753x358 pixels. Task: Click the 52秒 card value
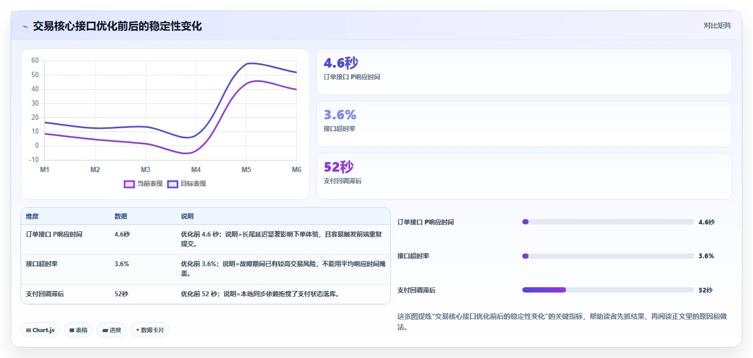(x=338, y=167)
